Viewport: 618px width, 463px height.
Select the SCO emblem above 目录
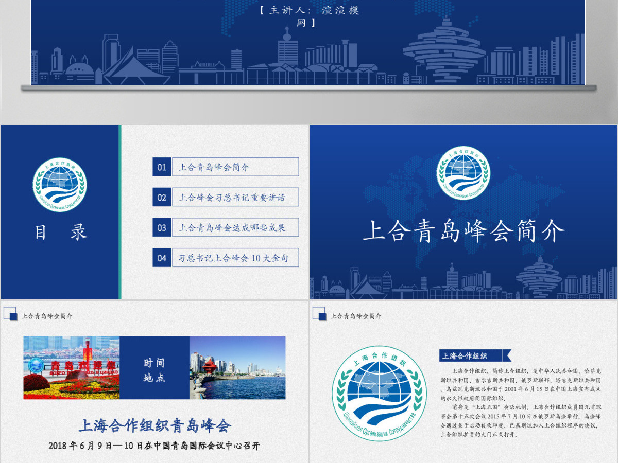(x=60, y=185)
